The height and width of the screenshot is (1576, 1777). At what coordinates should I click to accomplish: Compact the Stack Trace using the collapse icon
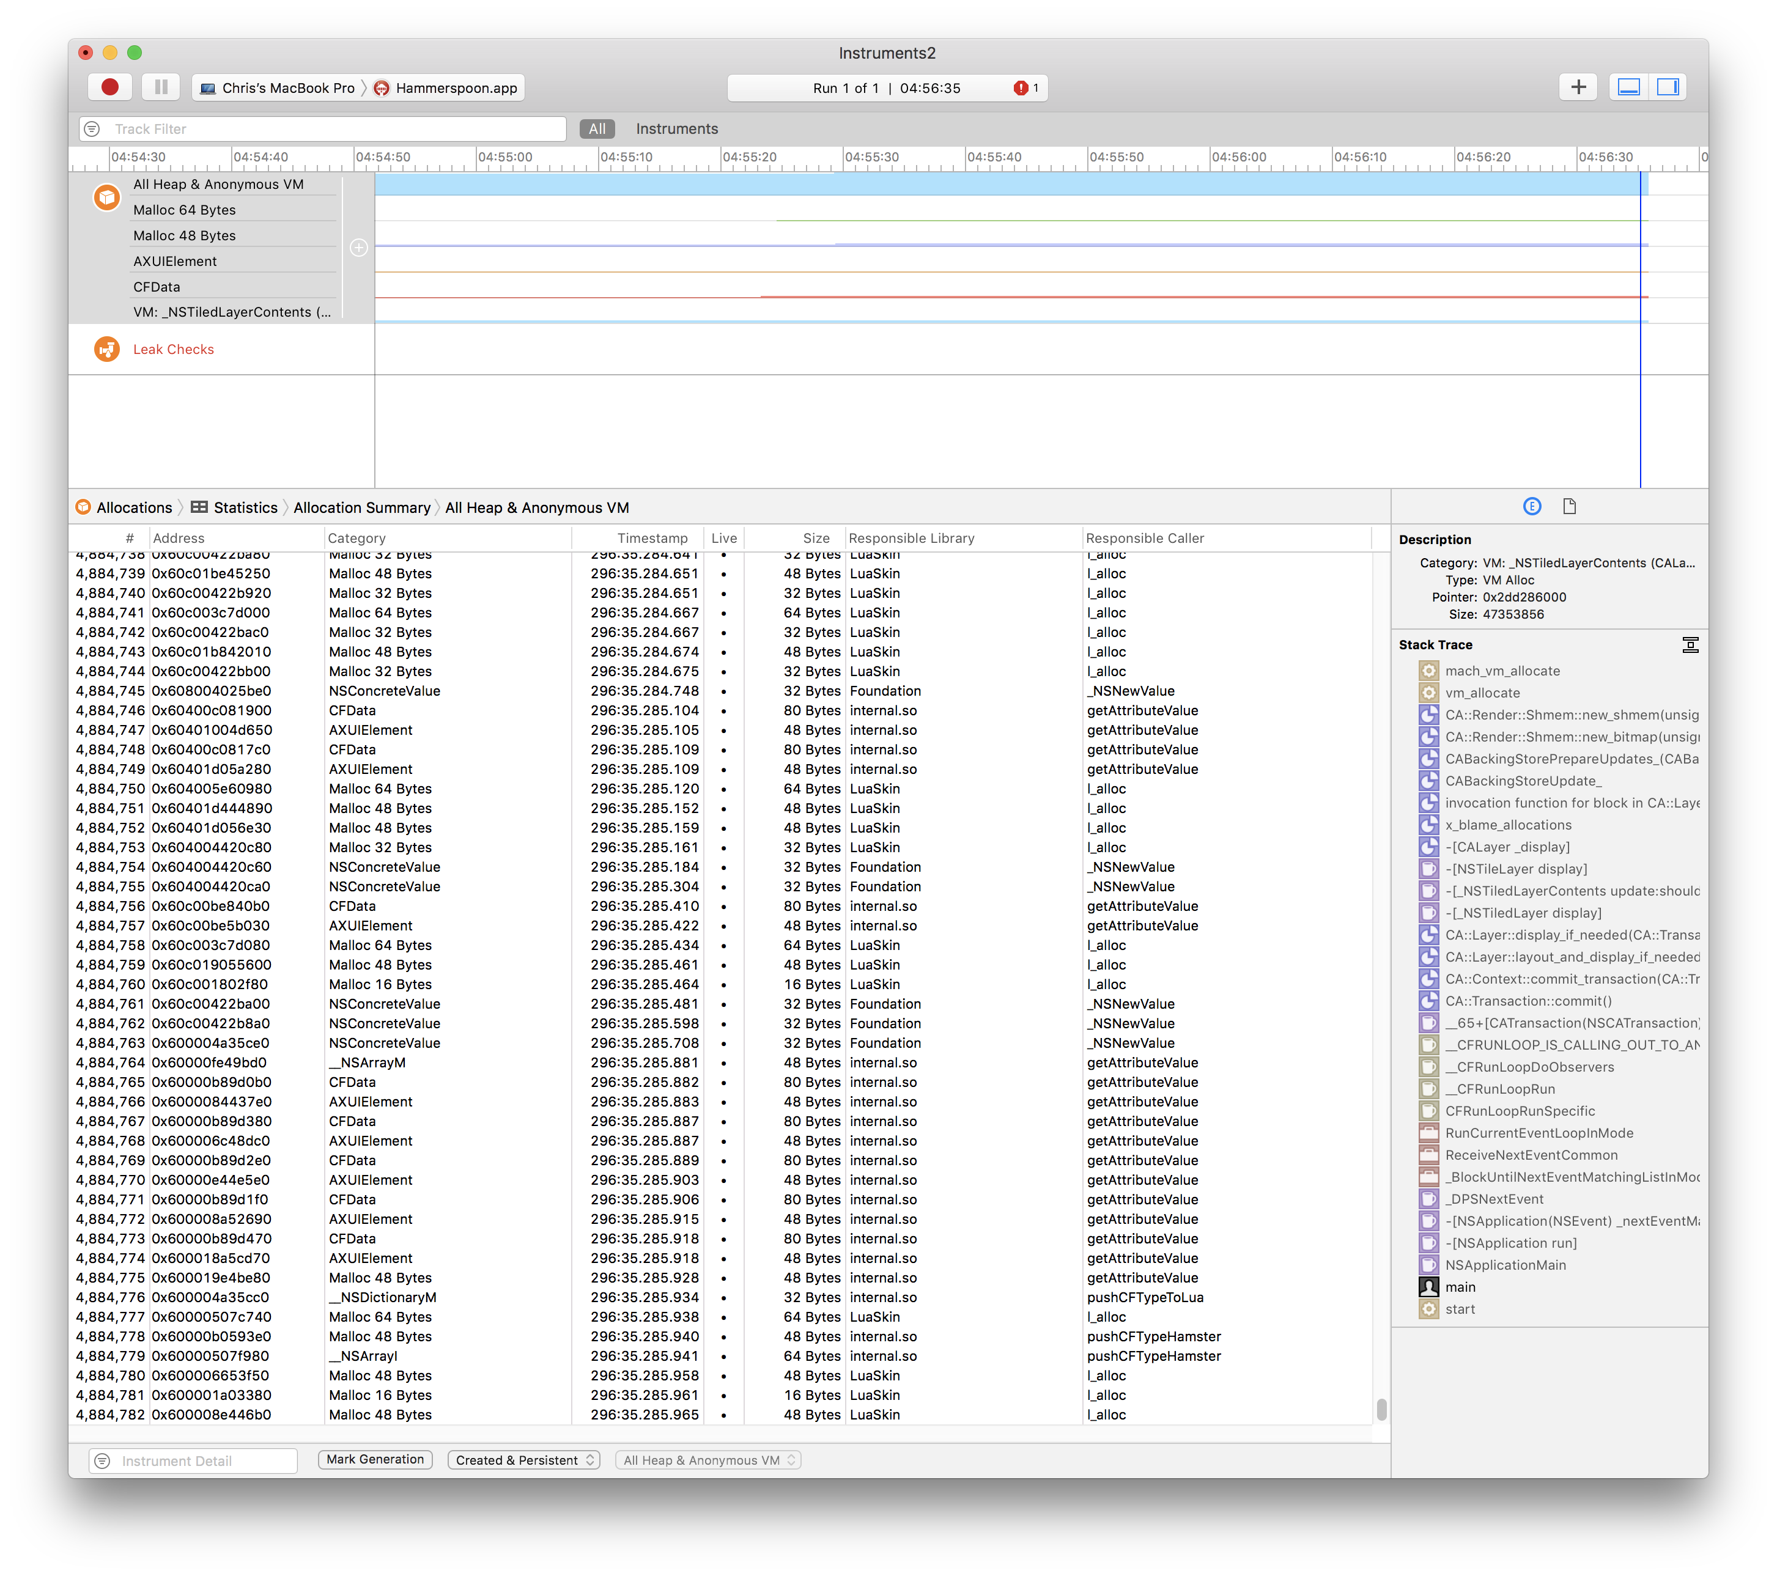coord(1690,645)
